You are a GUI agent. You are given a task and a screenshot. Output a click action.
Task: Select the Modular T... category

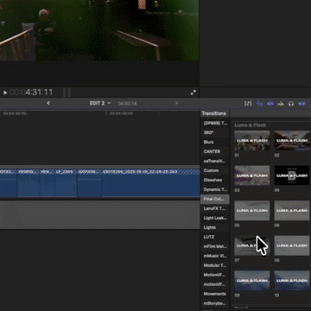215,265
